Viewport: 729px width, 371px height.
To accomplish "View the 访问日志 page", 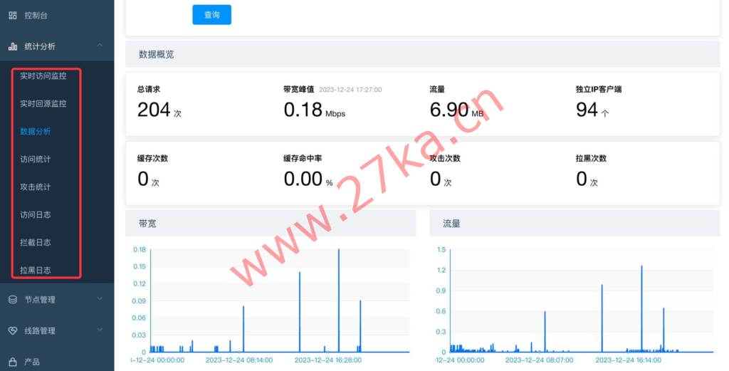I will click(36, 214).
